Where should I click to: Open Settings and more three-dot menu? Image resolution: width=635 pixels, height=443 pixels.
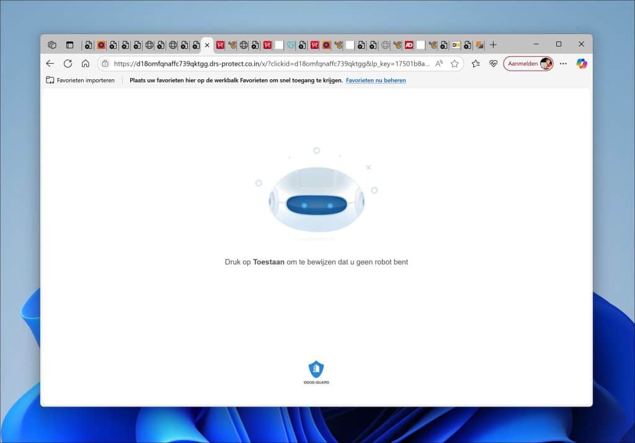coord(563,64)
